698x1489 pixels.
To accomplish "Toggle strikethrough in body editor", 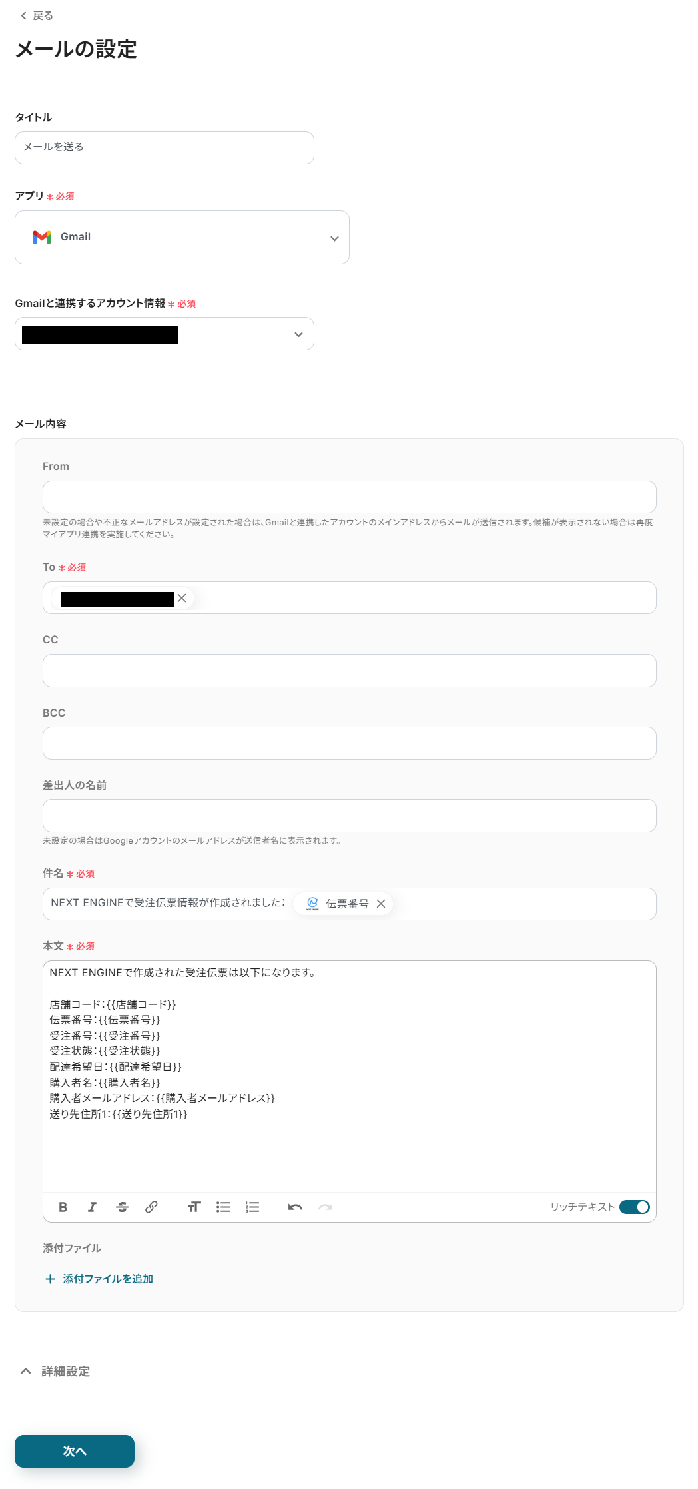I will 122,1207.
